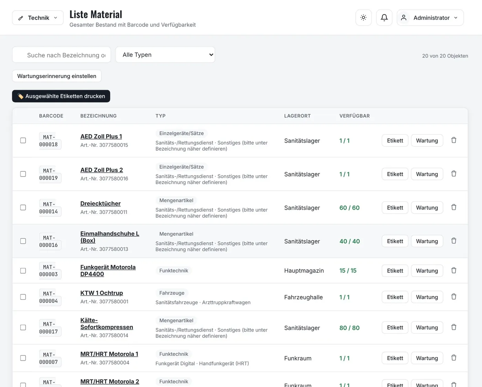The width and height of the screenshot is (482, 387).
Task: Delete Dreiecktücher via trash icon
Action: 454,207
